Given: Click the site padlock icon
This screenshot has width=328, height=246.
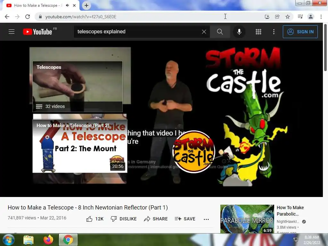Looking at the screenshot, I should 40,17.
